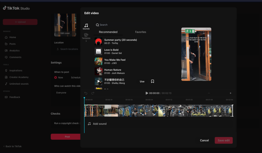The image size is (262, 153).
Task: Bookmark the Shelby Wang sound
Action: (152, 81)
